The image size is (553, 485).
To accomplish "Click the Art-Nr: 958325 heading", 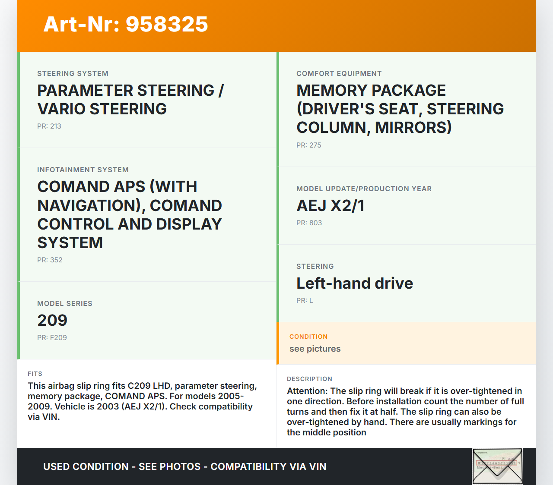I will pos(126,24).
